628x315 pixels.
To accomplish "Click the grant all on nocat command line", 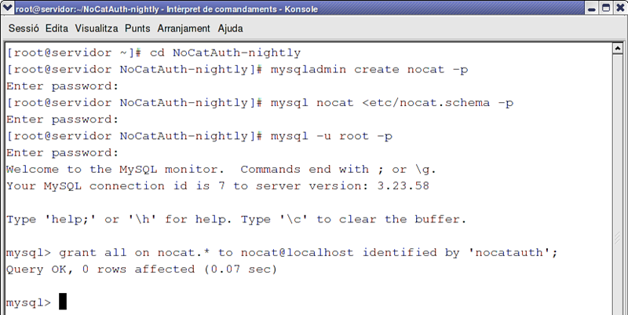I will (x=282, y=253).
